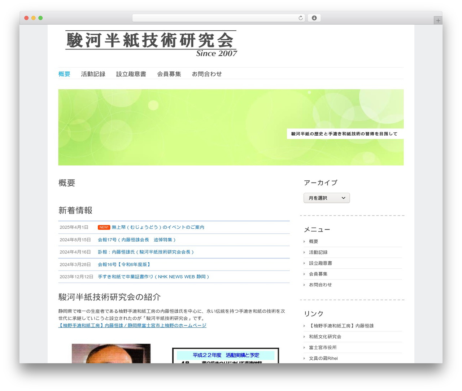The image size is (462, 391).
Task: Open 会報17号（内藤恒雄会長 追悼特集）link
Action: pos(137,240)
